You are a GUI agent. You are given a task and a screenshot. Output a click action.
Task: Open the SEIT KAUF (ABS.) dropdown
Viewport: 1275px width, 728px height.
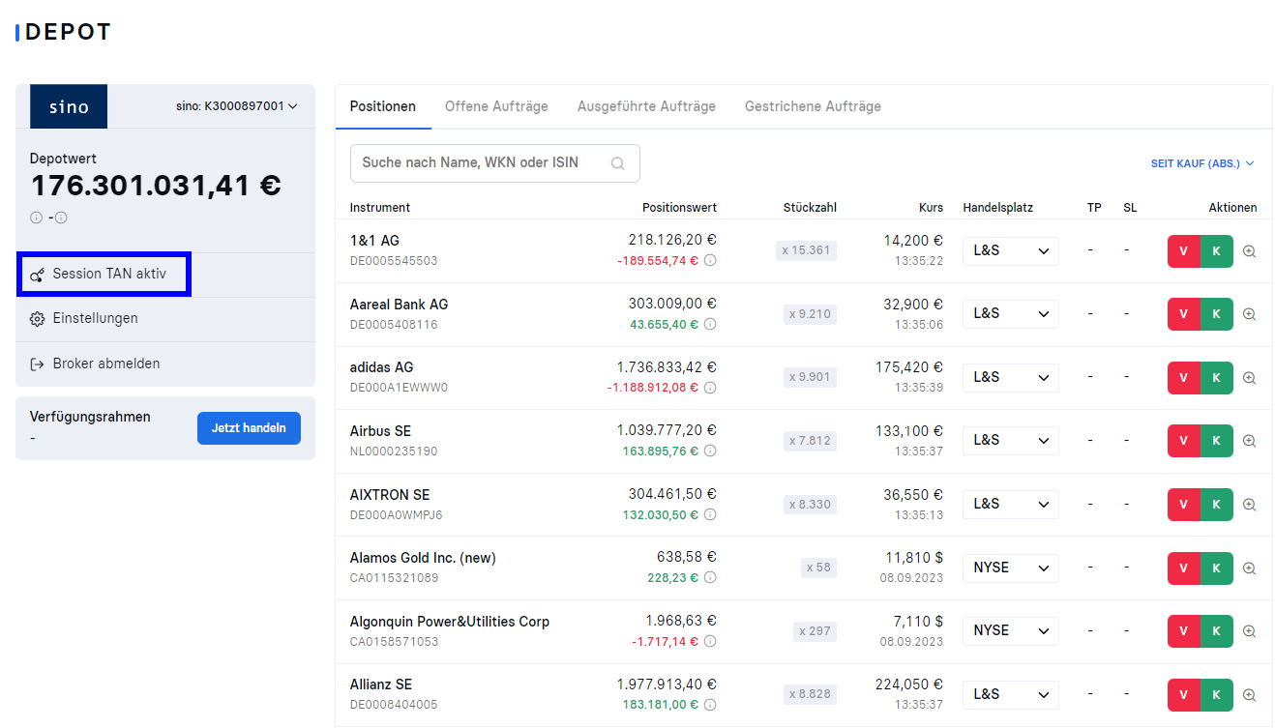coord(1202,164)
